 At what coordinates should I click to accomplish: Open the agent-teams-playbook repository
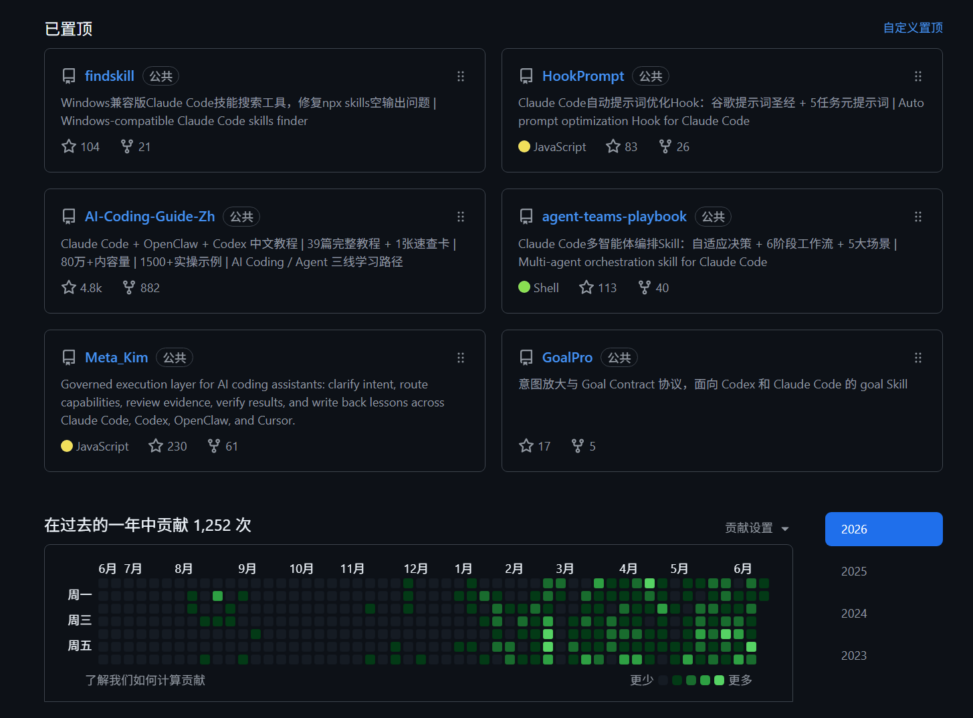pyautogui.click(x=614, y=217)
